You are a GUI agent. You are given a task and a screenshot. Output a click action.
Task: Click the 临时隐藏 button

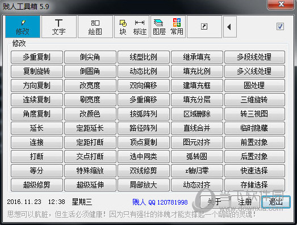pyautogui.click(x=254, y=128)
